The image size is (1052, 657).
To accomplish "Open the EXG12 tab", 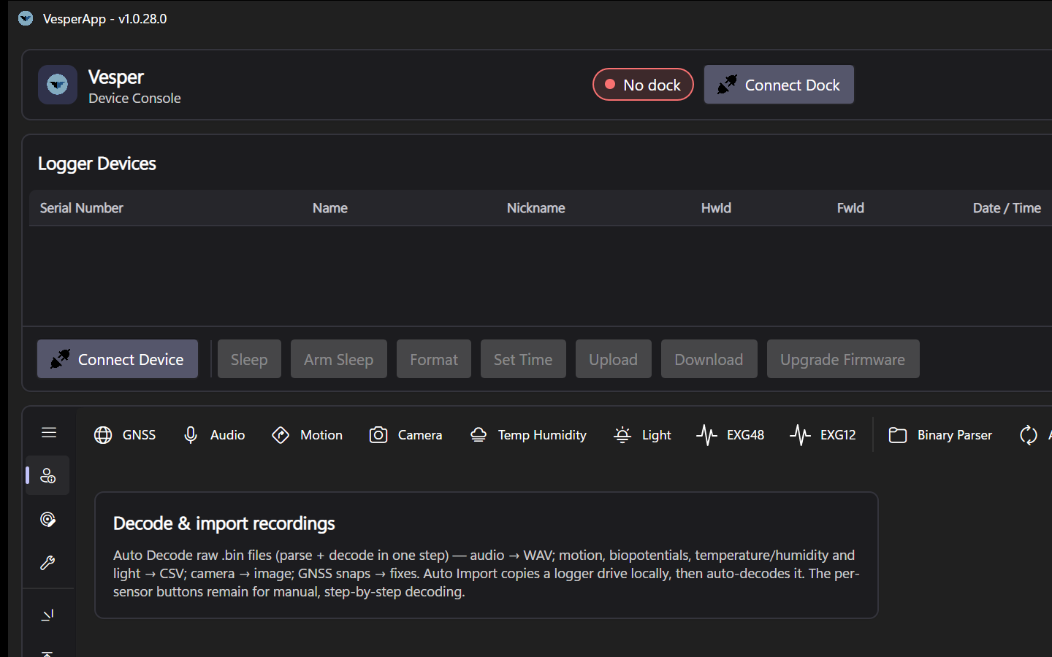I will point(823,435).
